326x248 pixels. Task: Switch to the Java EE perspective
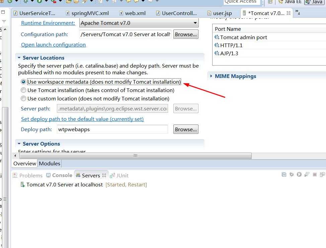point(290,2)
